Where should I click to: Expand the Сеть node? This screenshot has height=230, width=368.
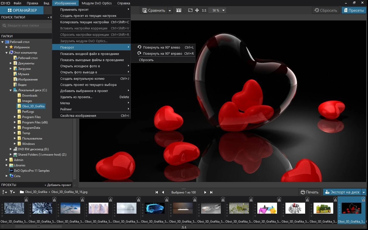(7, 176)
